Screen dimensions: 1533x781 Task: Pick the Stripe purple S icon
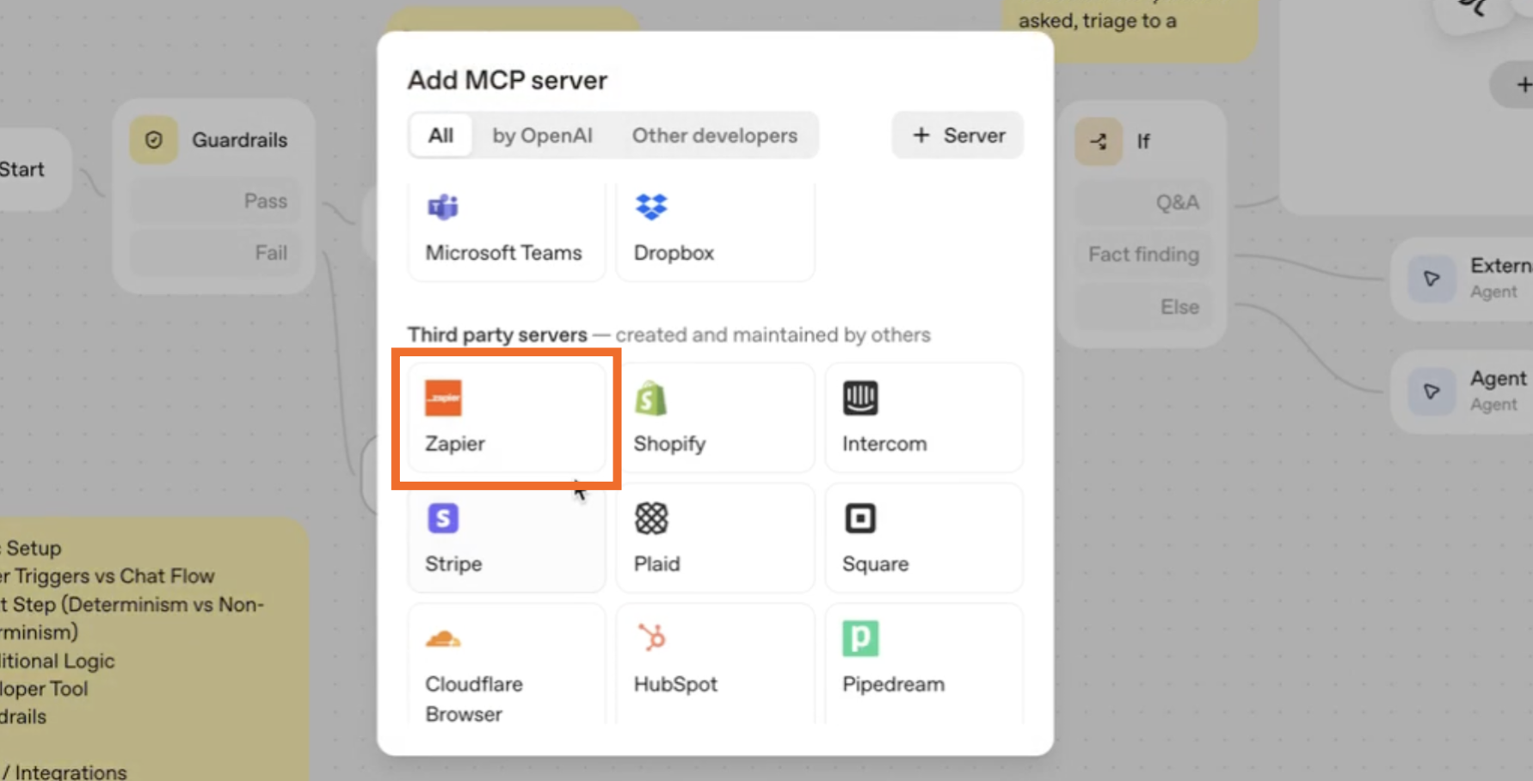click(x=443, y=519)
